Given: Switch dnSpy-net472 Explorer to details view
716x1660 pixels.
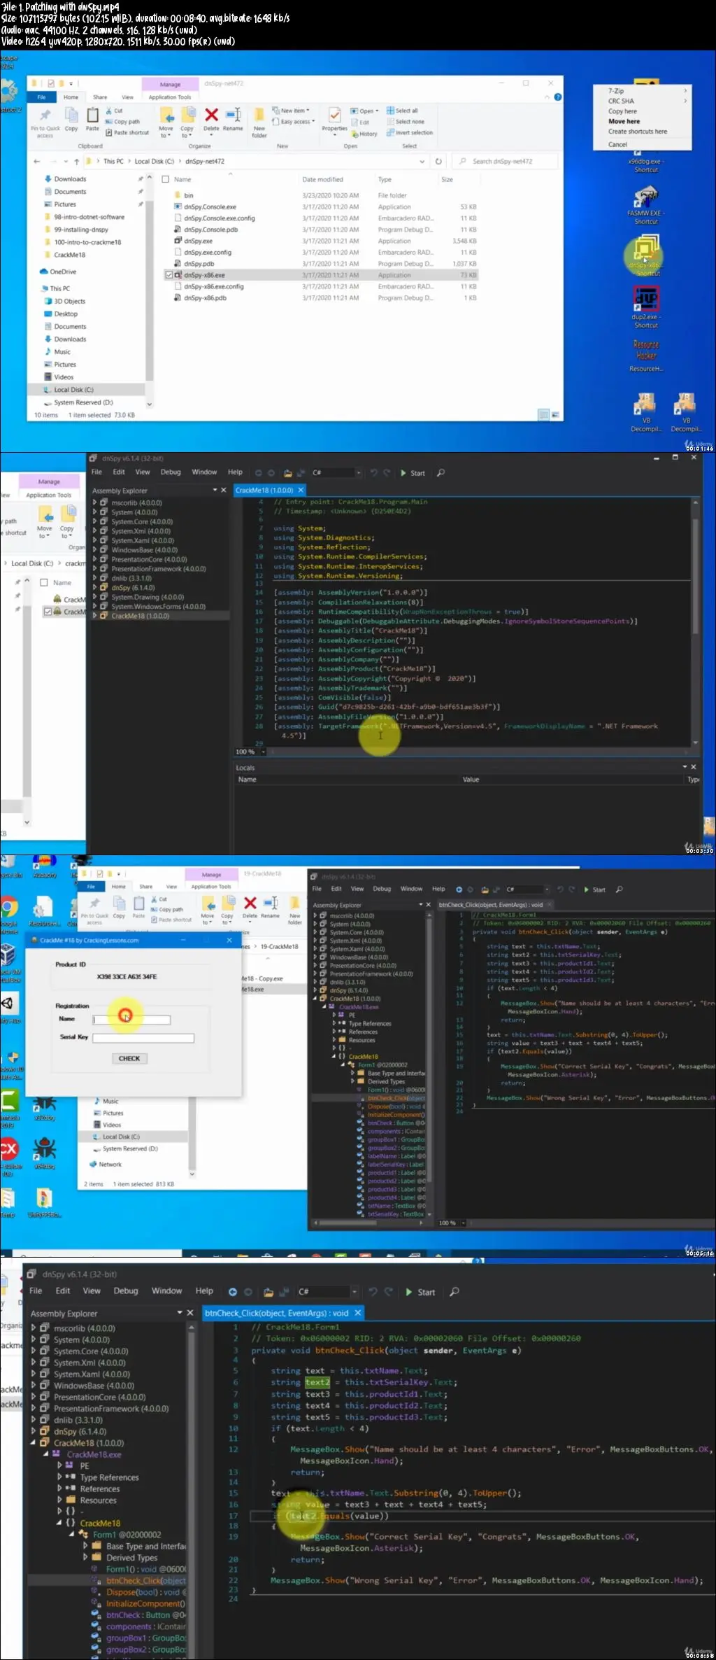Looking at the screenshot, I should click(543, 415).
